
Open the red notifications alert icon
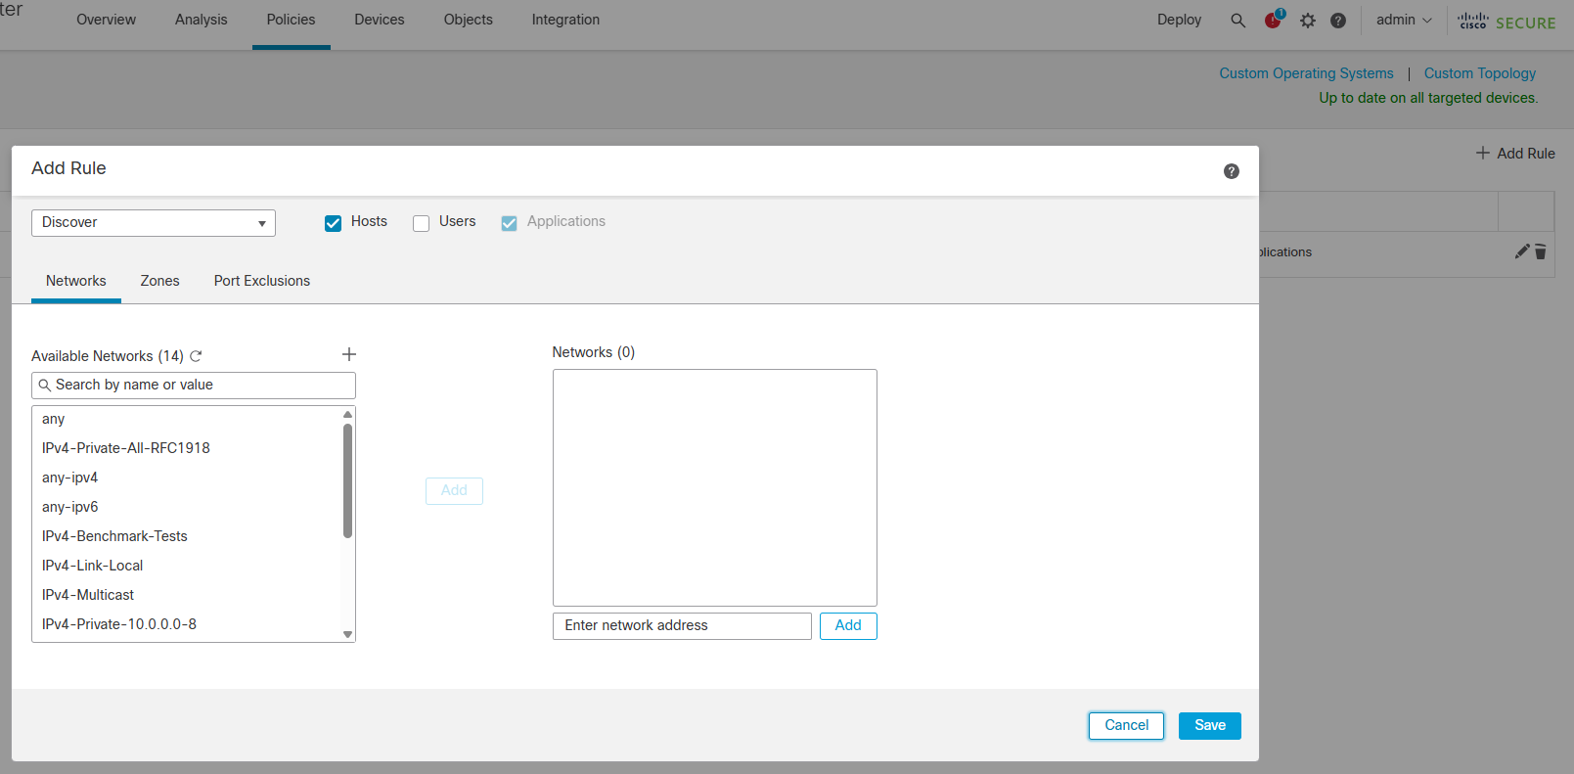pos(1274,20)
